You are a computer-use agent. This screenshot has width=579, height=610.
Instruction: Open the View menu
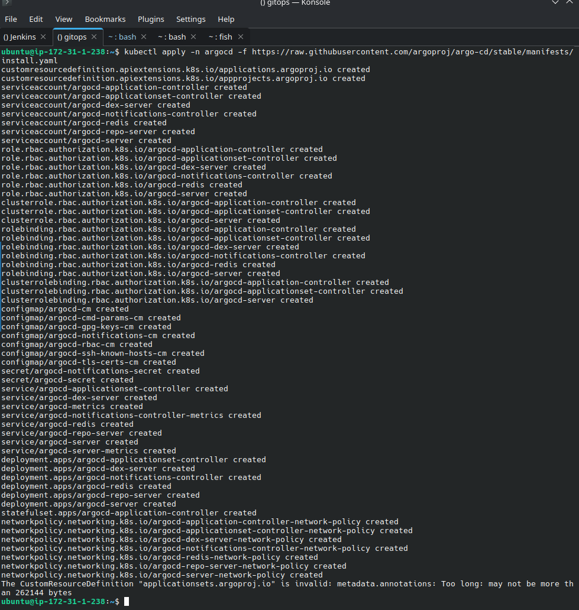tap(64, 19)
